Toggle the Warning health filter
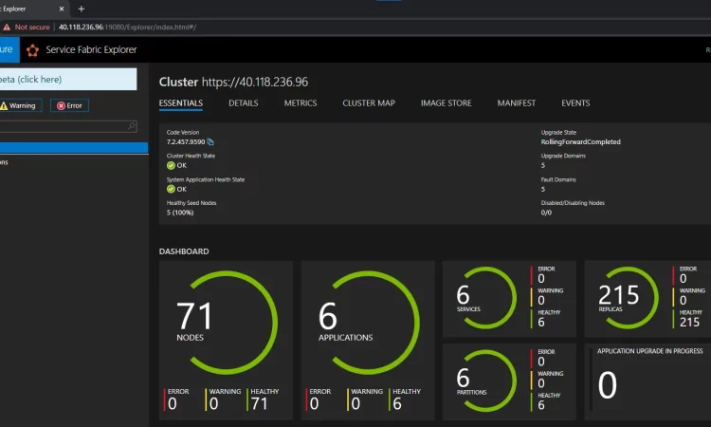 20,105
